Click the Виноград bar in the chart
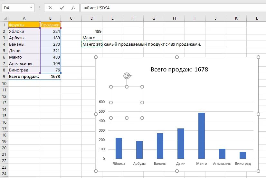The height and width of the screenshot is (178, 266). 243,155
